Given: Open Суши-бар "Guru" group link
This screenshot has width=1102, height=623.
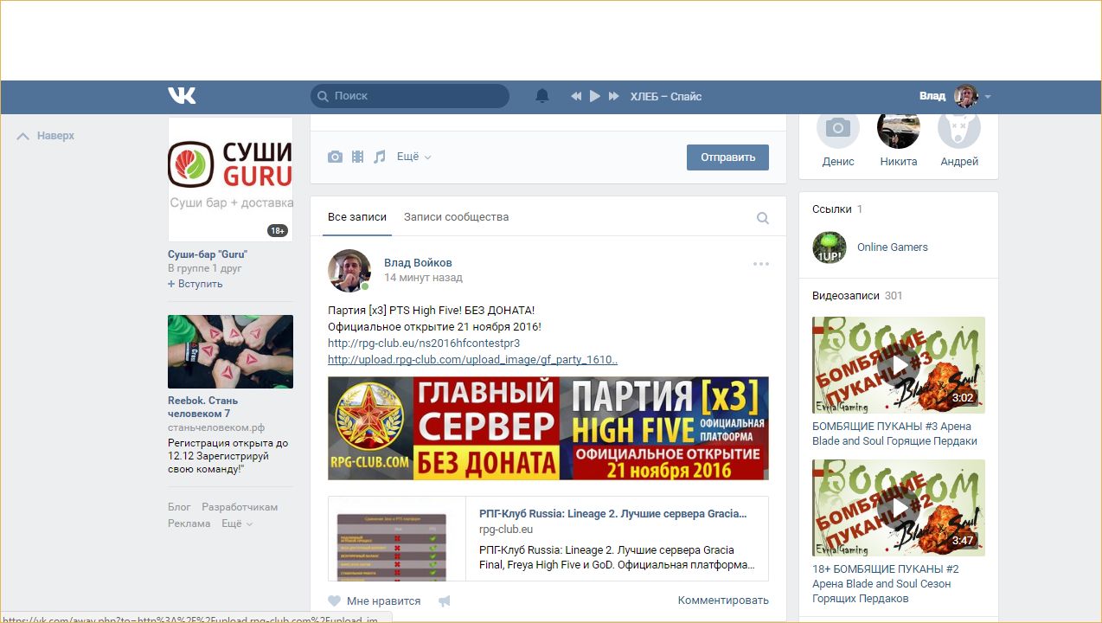Looking at the screenshot, I should pos(208,254).
